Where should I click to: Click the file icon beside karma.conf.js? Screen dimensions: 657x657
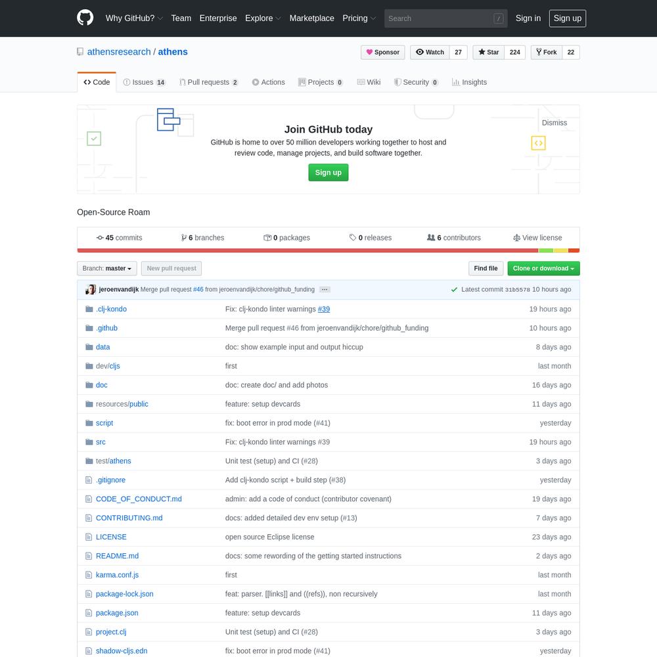[89, 575]
